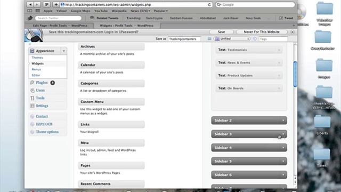The height and width of the screenshot is (192, 341).
Task: Open the Wikipedia bookmark link
Action: pyautogui.click(x=119, y=11)
